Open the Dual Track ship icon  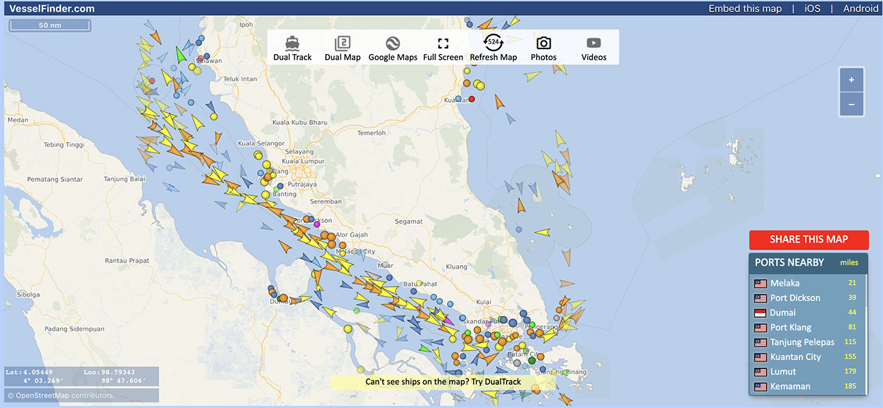tap(292, 44)
